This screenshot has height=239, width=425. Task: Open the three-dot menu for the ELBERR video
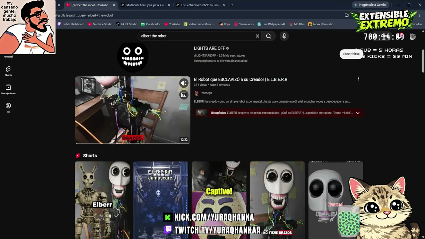pyautogui.click(x=359, y=79)
